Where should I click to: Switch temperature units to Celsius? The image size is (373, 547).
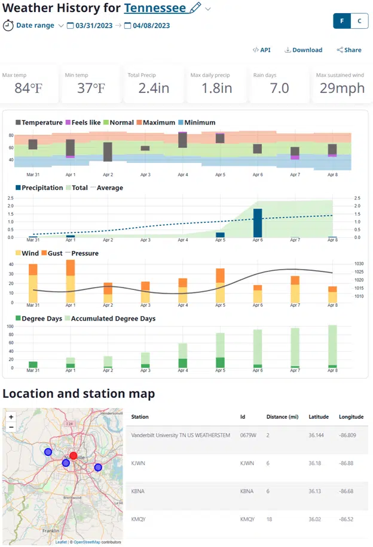359,20
